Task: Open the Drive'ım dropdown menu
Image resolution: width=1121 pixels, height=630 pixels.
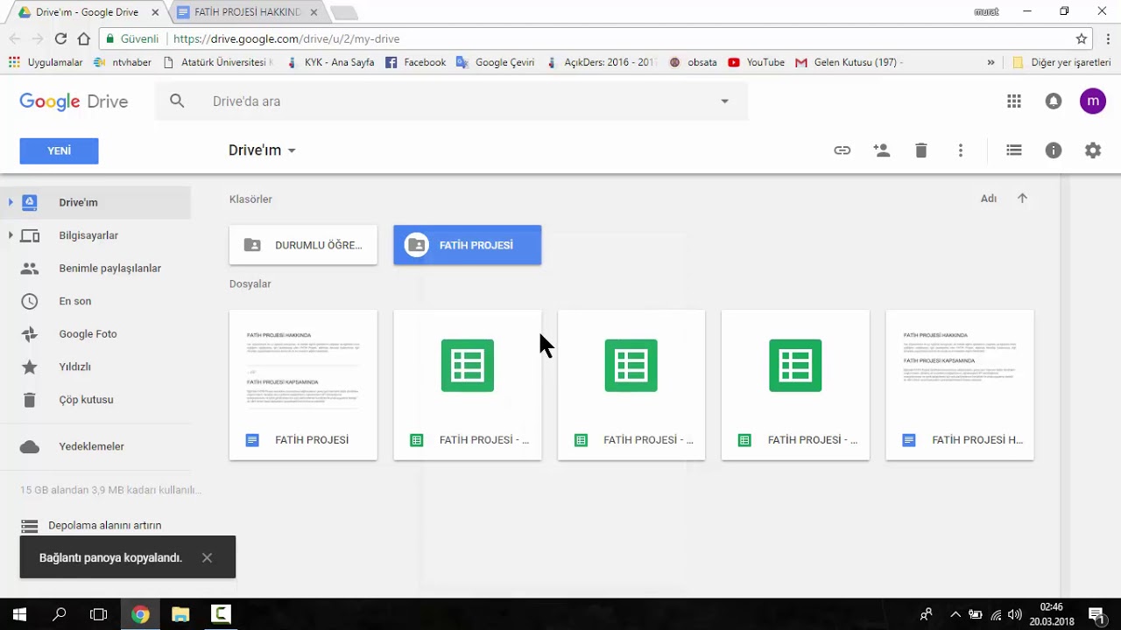Action: click(262, 150)
